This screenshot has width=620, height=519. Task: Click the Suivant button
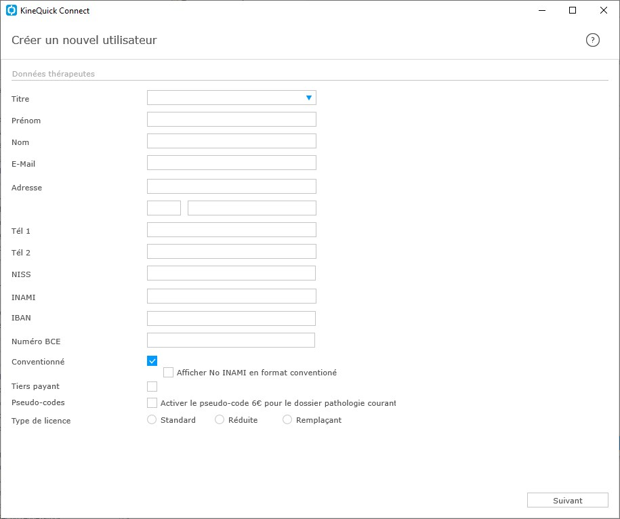pos(567,500)
